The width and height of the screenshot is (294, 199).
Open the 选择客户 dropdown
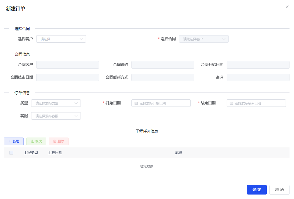61,39
